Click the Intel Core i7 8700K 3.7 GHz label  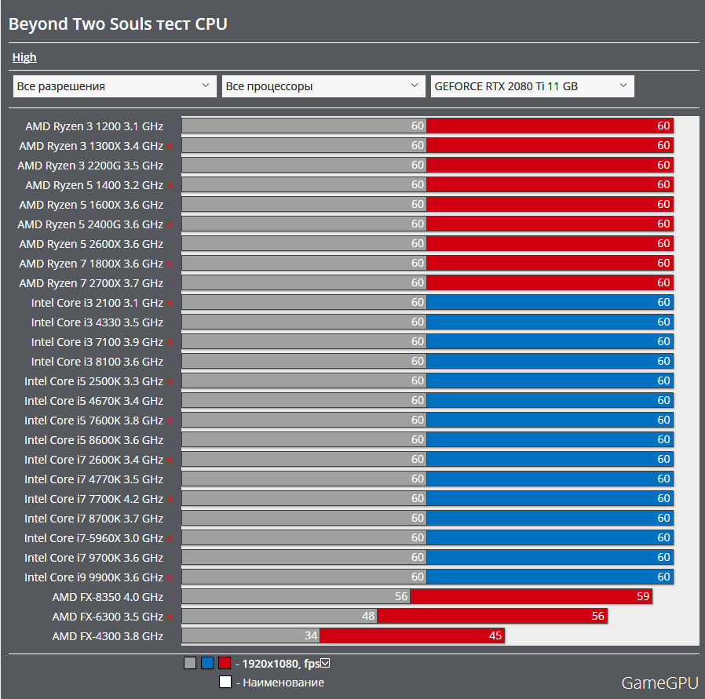click(x=93, y=519)
